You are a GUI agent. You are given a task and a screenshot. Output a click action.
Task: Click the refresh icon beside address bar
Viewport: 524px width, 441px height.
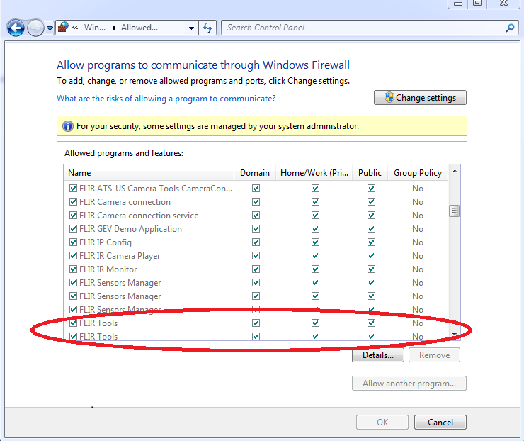tap(207, 28)
